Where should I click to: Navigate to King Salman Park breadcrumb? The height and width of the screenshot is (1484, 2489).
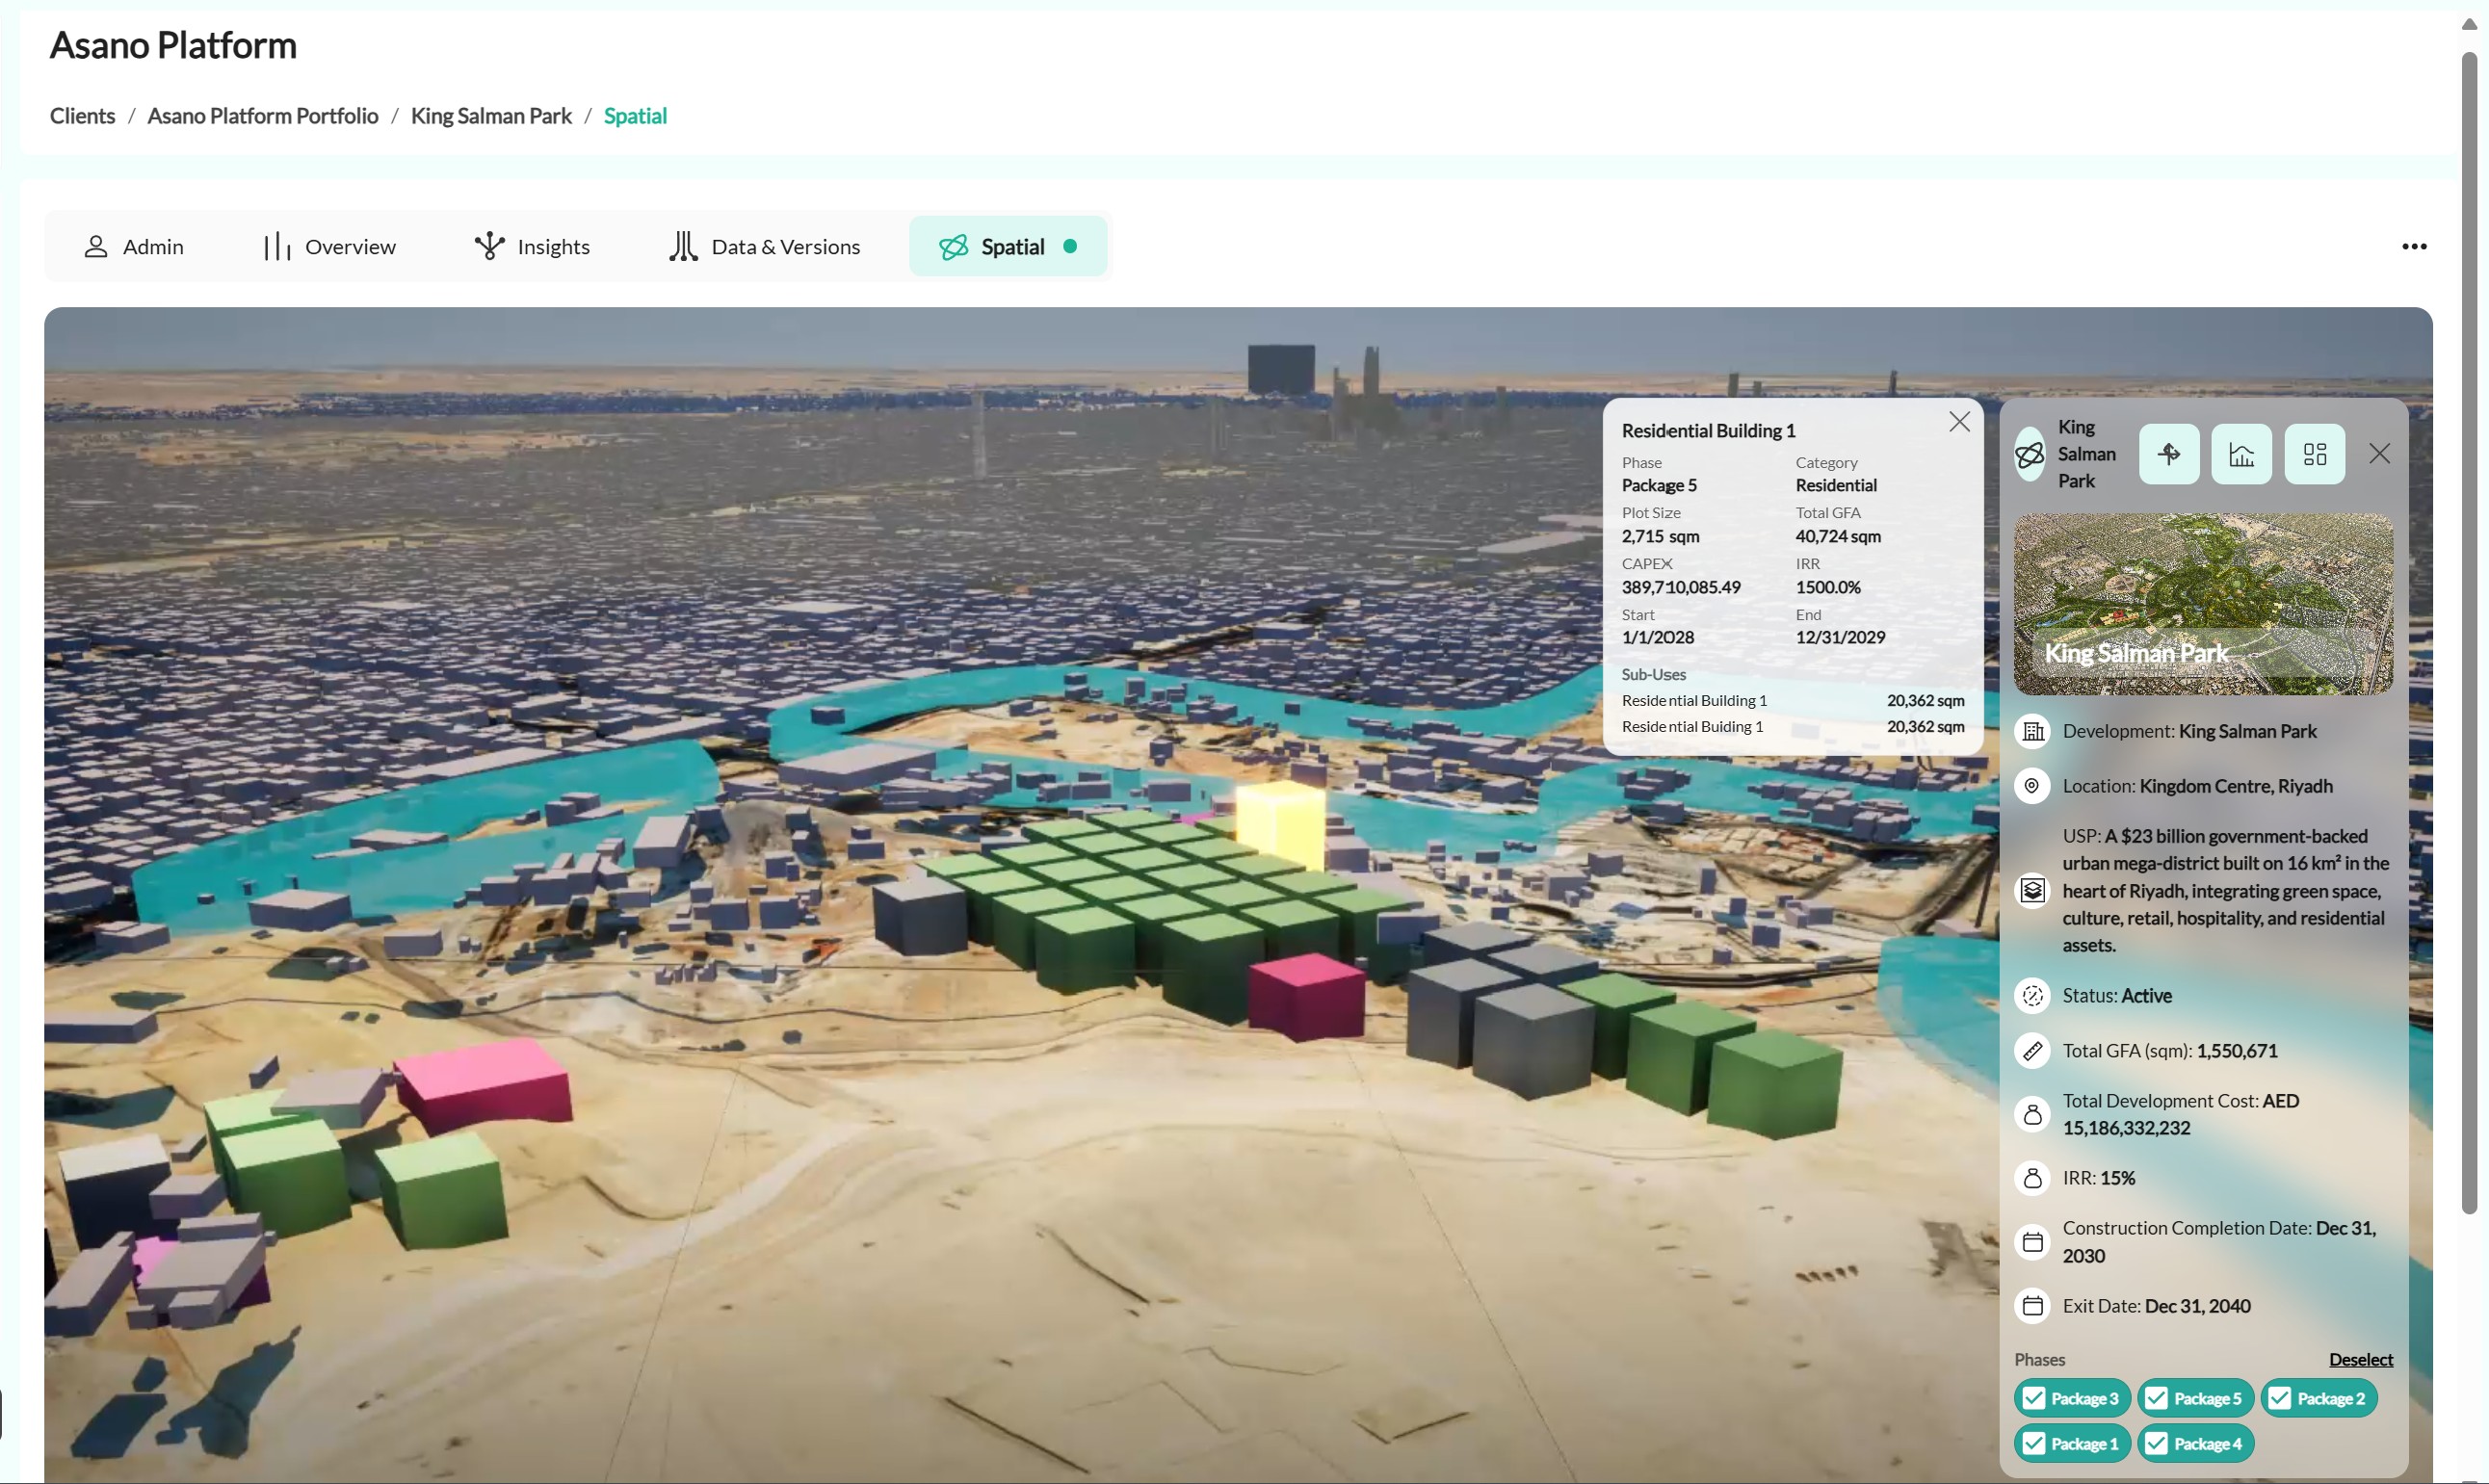(x=491, y=116)
